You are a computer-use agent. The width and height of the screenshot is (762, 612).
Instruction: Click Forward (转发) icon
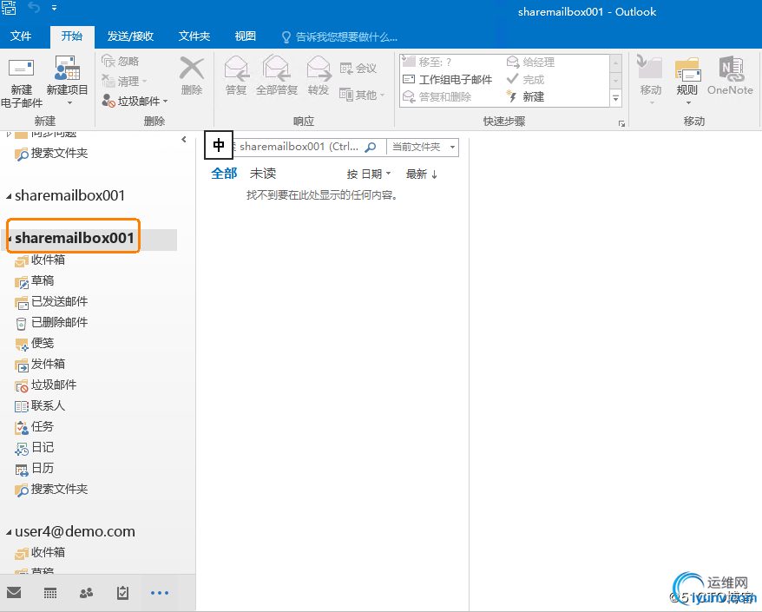[x=319, y=68]
